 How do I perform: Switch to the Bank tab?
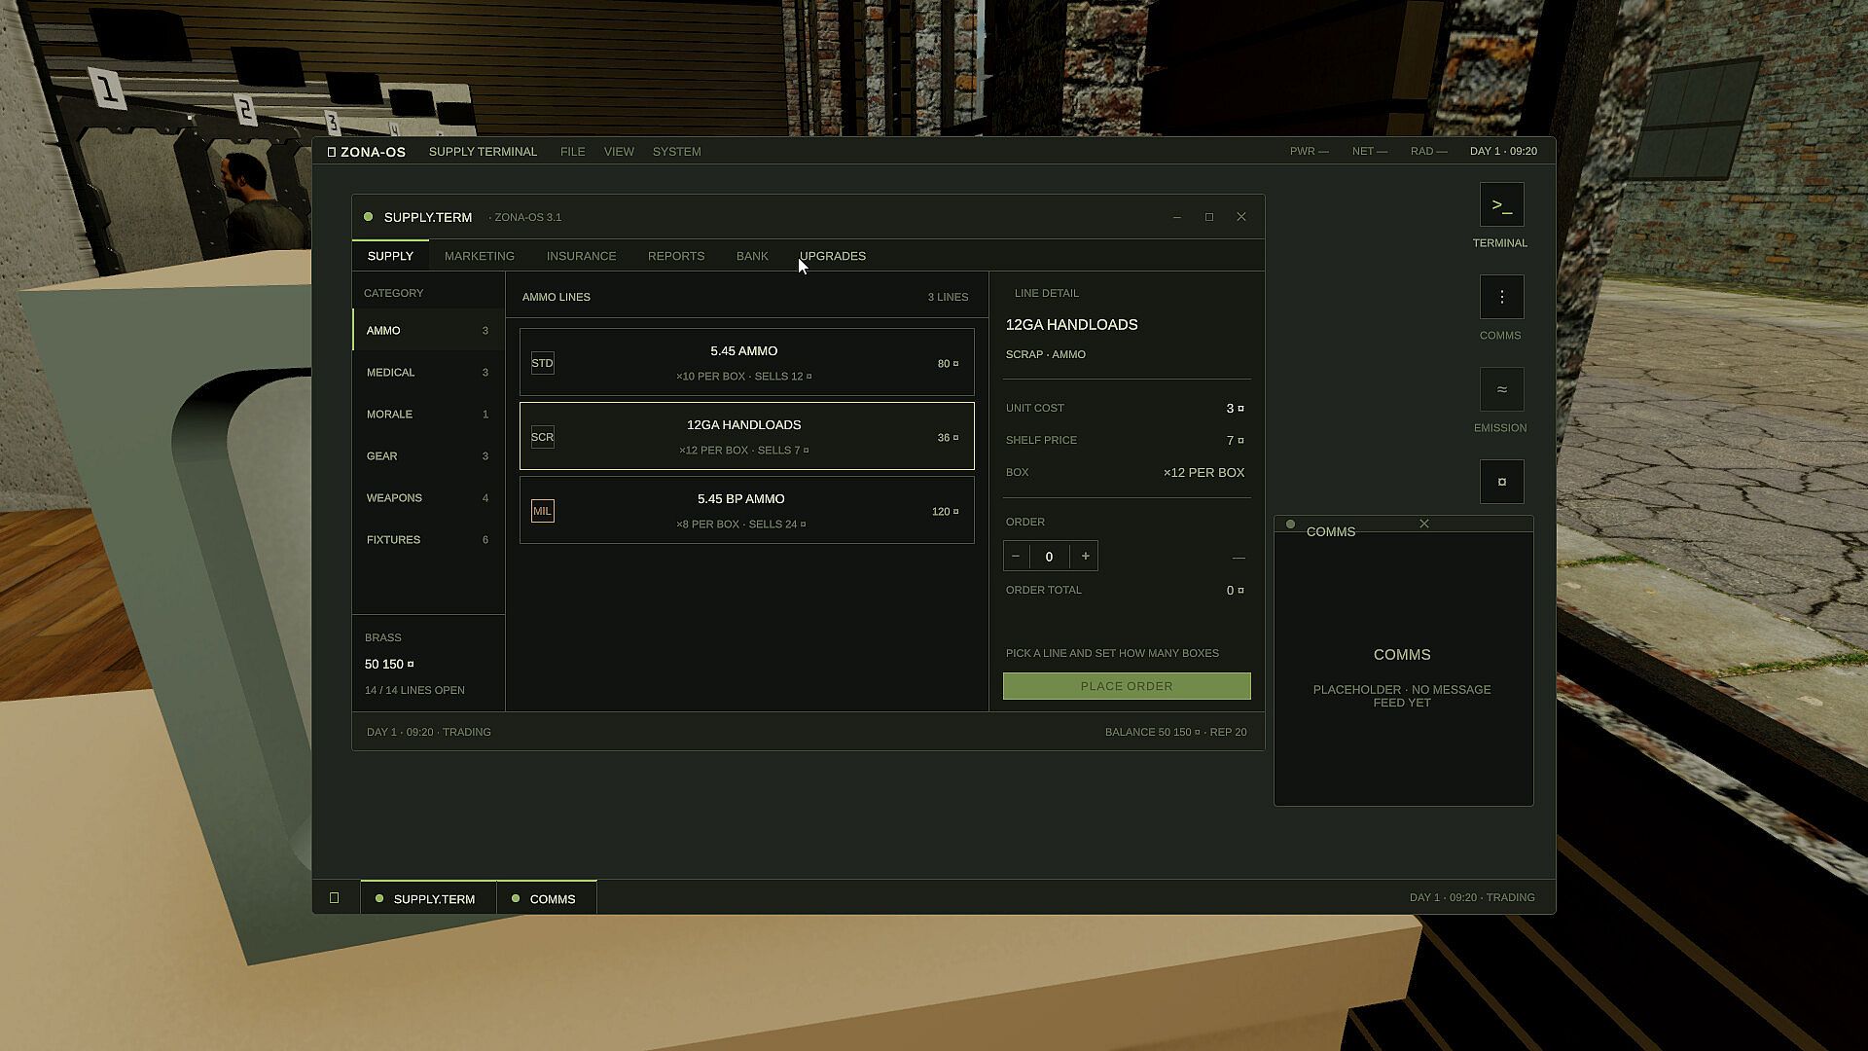pyautogui.click(x=752, y=256)
